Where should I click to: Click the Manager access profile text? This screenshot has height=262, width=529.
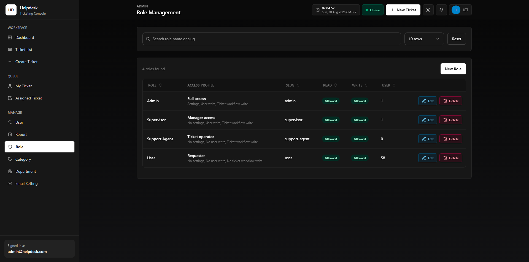point(201,118)
